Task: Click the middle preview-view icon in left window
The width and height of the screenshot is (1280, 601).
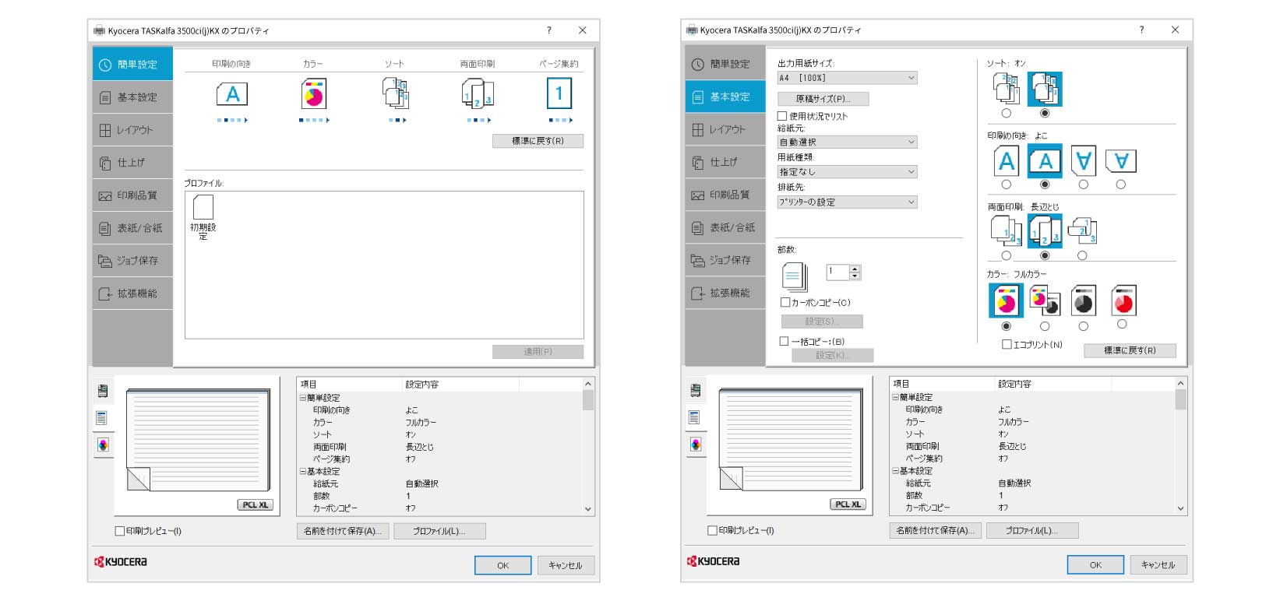Action: pyautogui.click(x=102, y=418)
